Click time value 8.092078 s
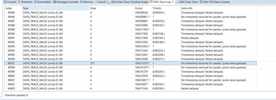Image resolution: width=276 pixels, height=100 pixels. point(159,21)
